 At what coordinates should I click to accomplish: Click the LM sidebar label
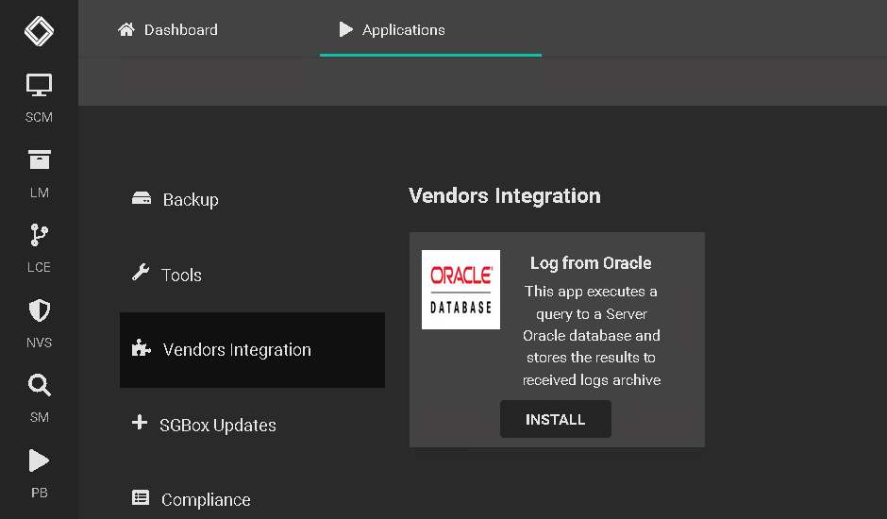[x=39, y=193]
